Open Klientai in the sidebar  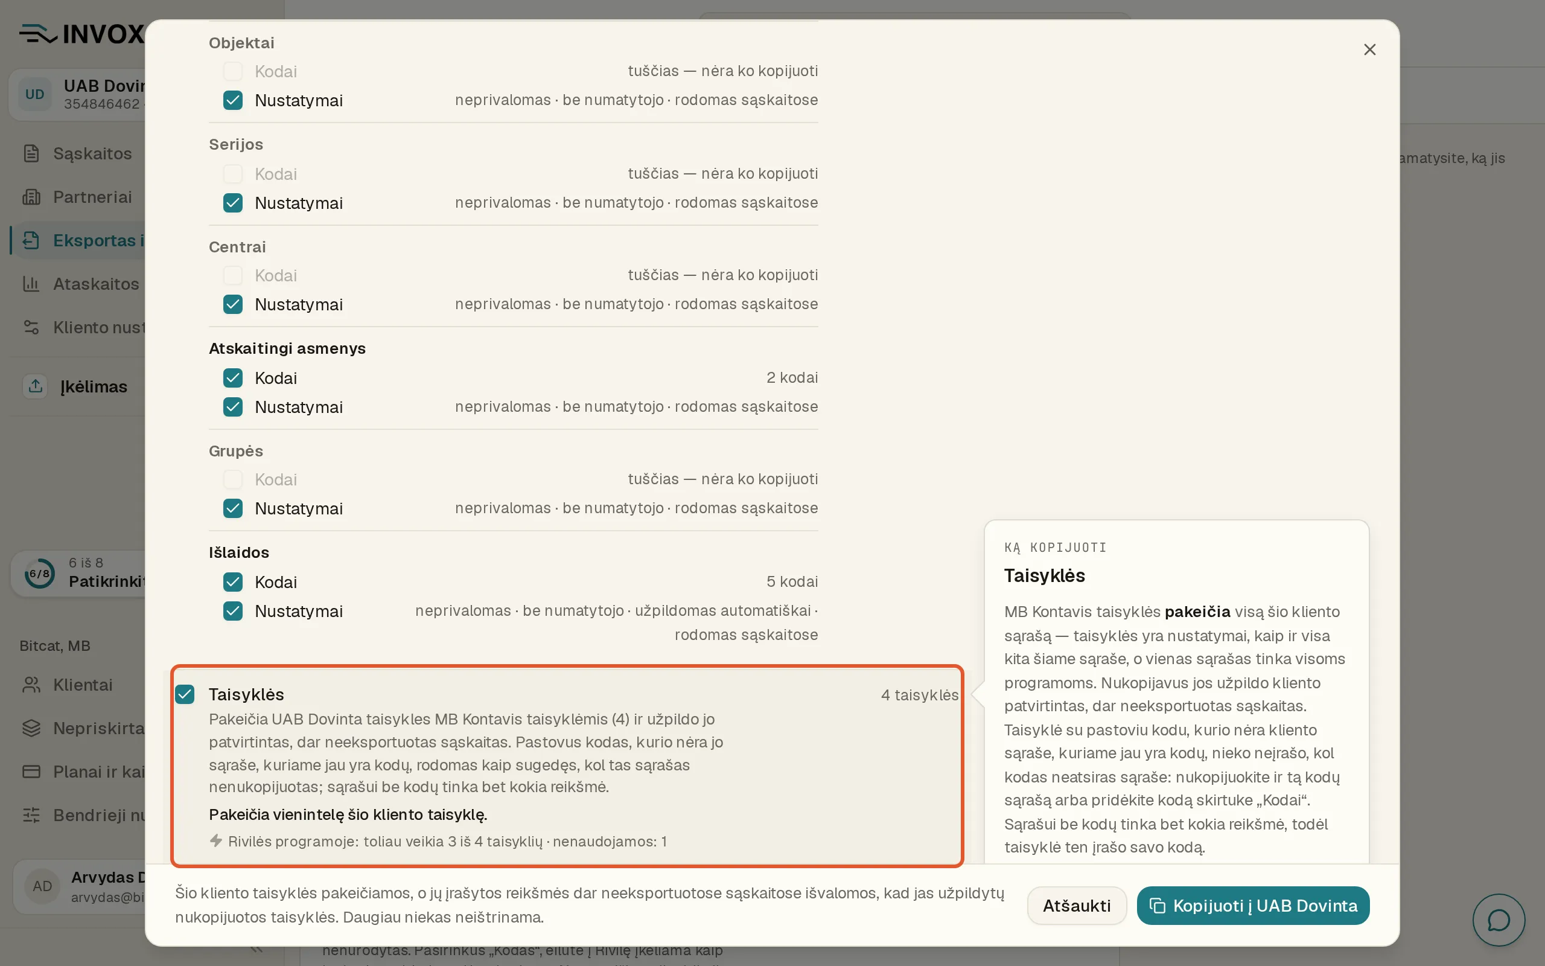coord(83,685)
